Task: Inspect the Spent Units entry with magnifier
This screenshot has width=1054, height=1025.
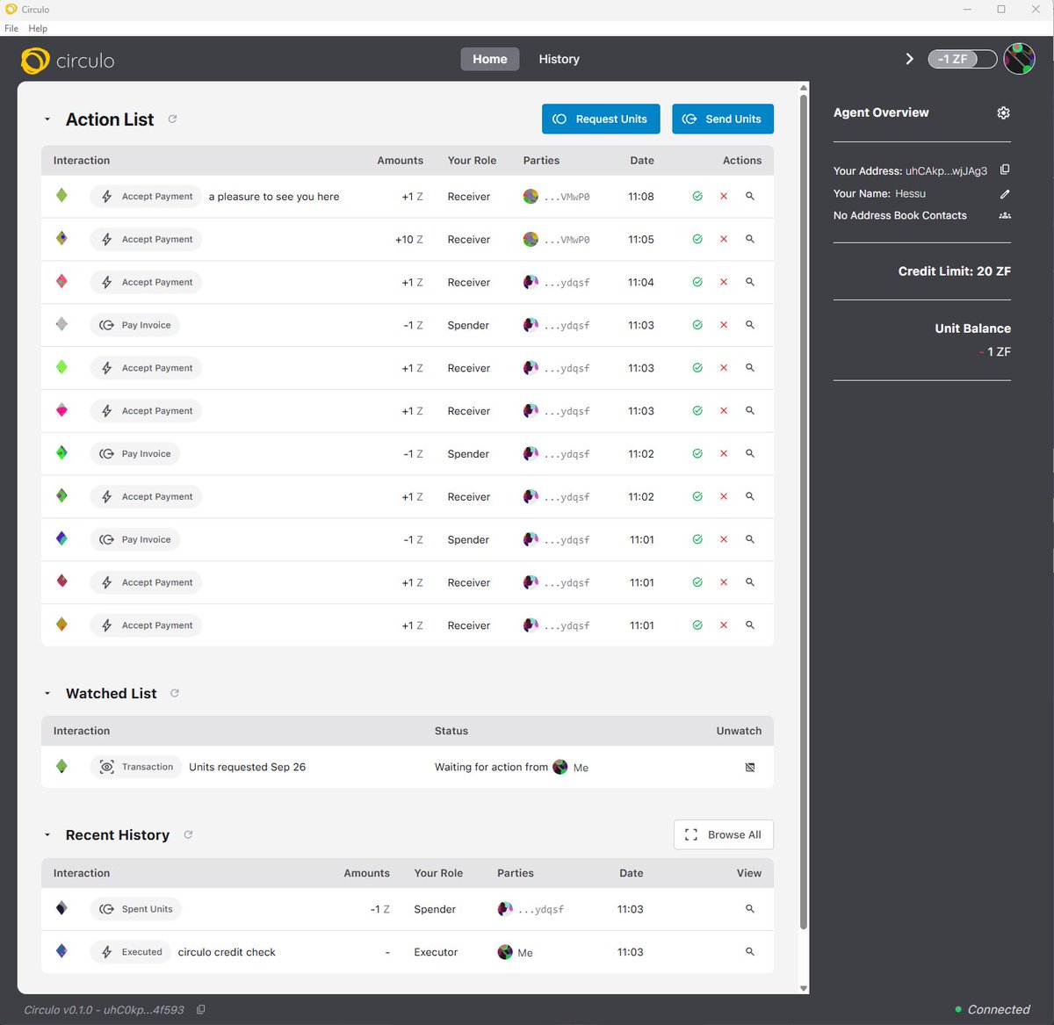Action: coord(750,909)
